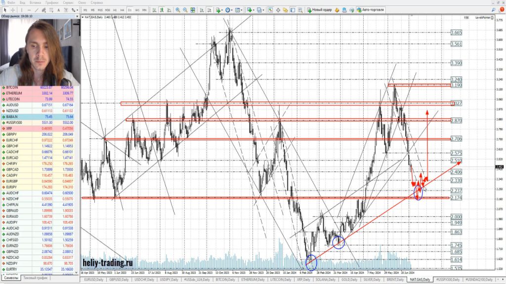Screen dimensions: 506x284
Task: Click the Zoom In magnifier icon
Action: tap(178, 10)
